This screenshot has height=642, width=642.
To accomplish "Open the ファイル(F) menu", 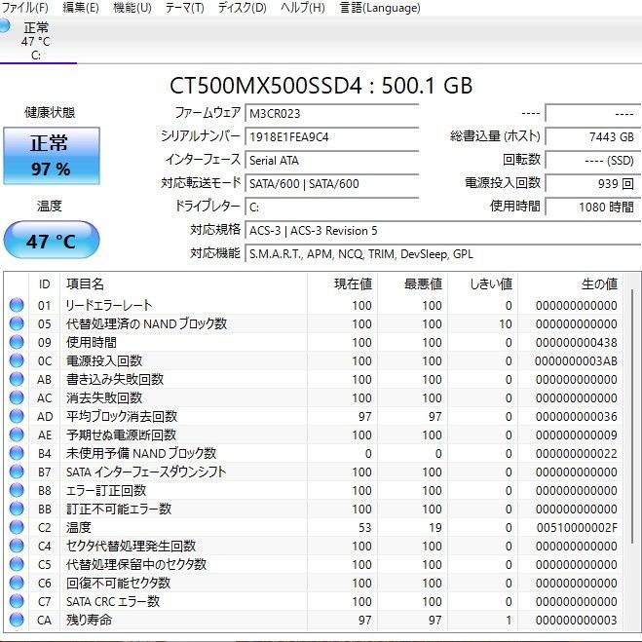I will pos(24,8).
